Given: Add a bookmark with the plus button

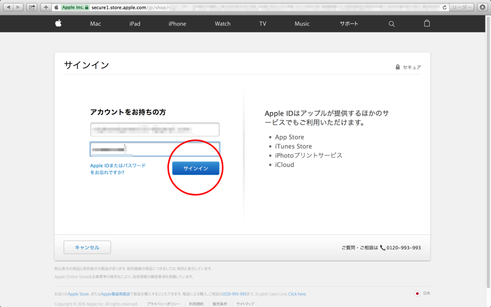Looking at the screenshot, I should coord(46,7).
